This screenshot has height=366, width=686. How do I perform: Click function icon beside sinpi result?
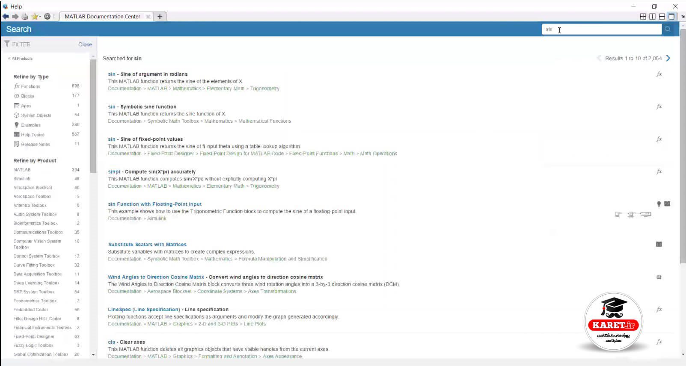click(659, 171)
